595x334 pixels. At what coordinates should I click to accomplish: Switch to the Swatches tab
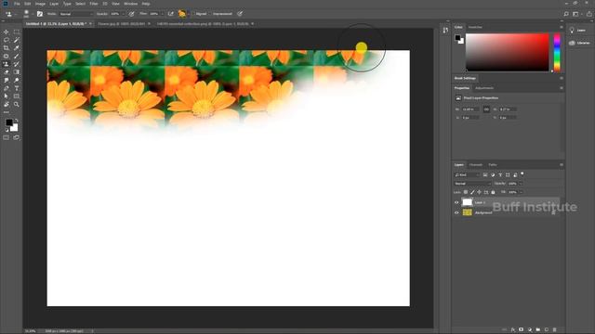475,27
